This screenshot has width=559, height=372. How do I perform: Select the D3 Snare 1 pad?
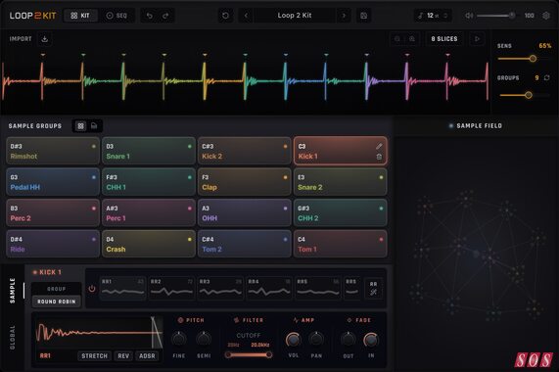coord(149,151)
